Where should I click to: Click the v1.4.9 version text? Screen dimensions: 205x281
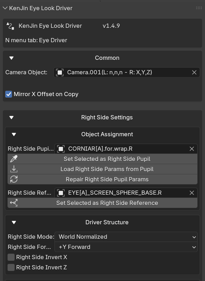[x=111, y=26]
